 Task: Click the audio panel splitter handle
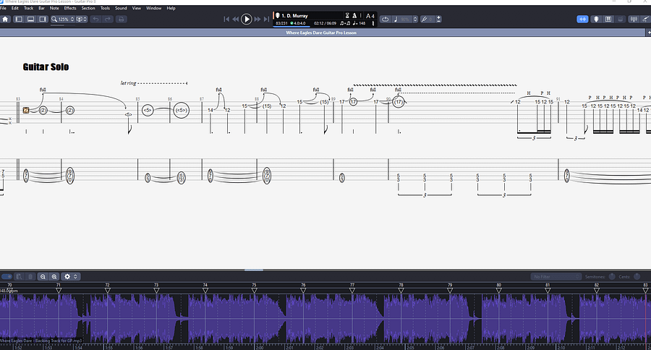click(254, 270)
